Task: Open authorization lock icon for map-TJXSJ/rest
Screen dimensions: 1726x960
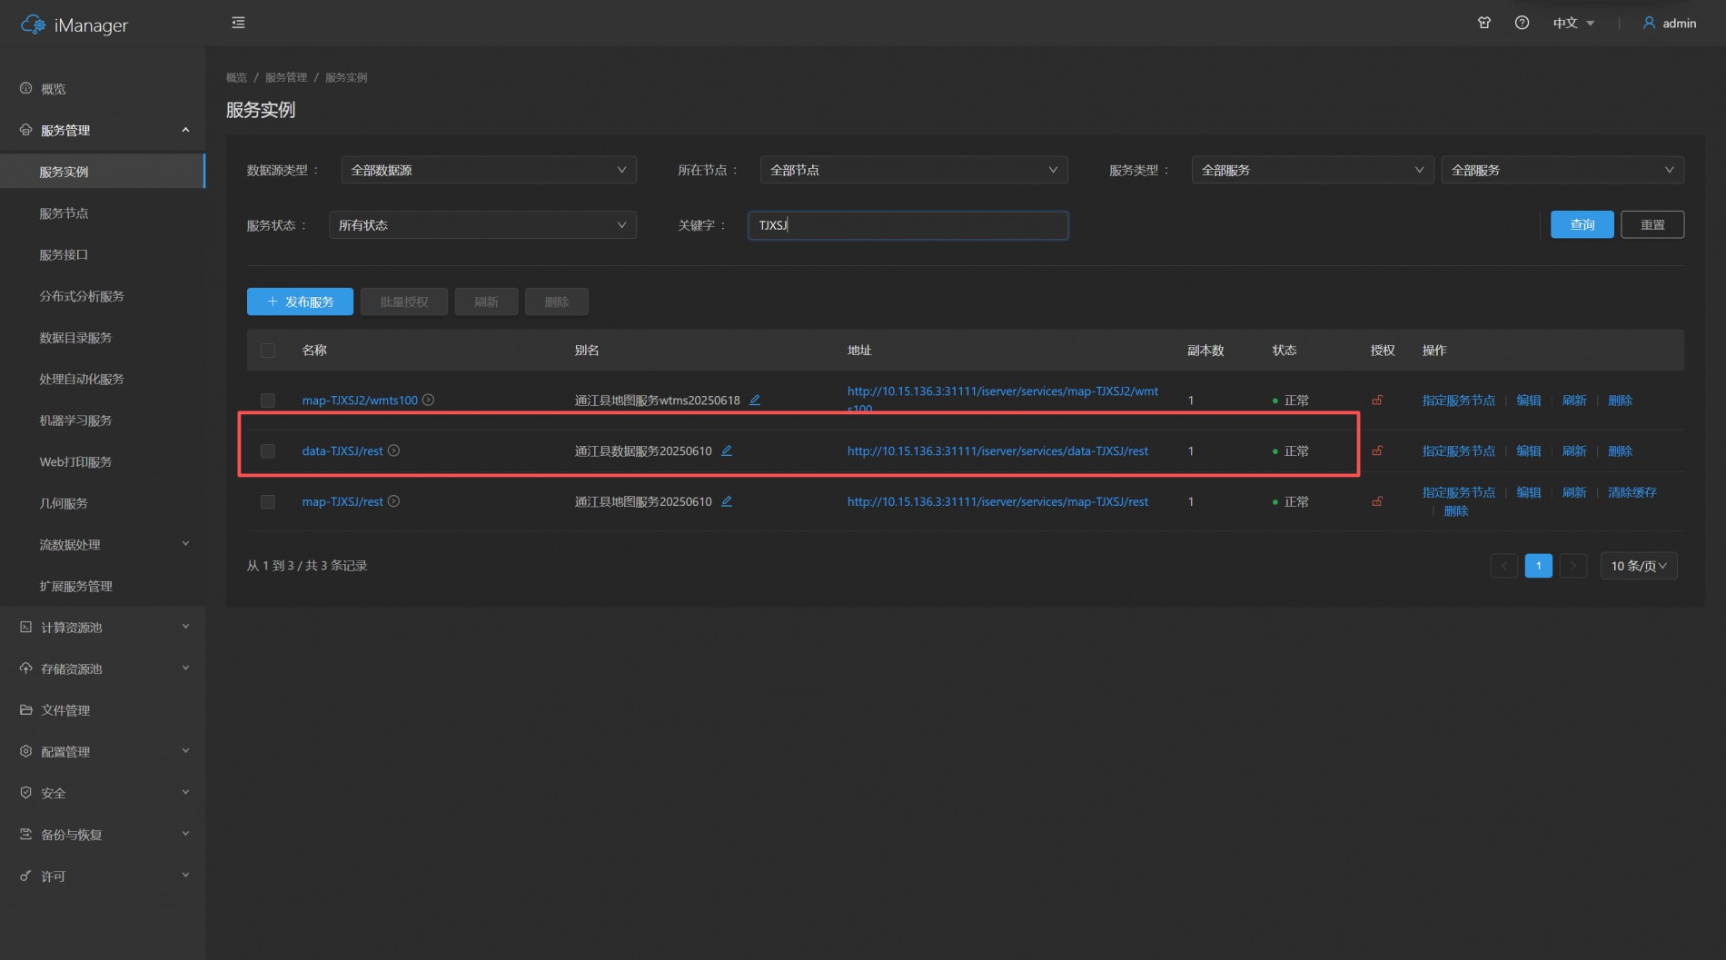Action: tap(1377, 501)
